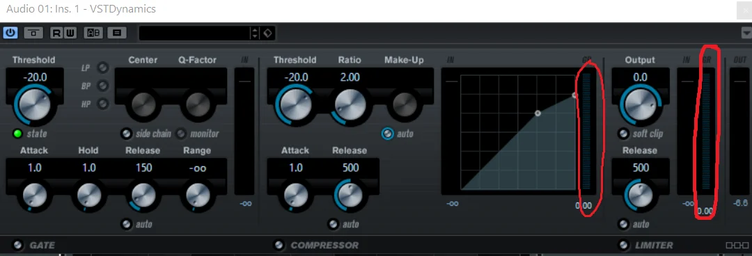The height and width of the screenshot is (256, 752).
Task: Click the empty preset name field
Action: pyautogui.click(x=195, y=33)
